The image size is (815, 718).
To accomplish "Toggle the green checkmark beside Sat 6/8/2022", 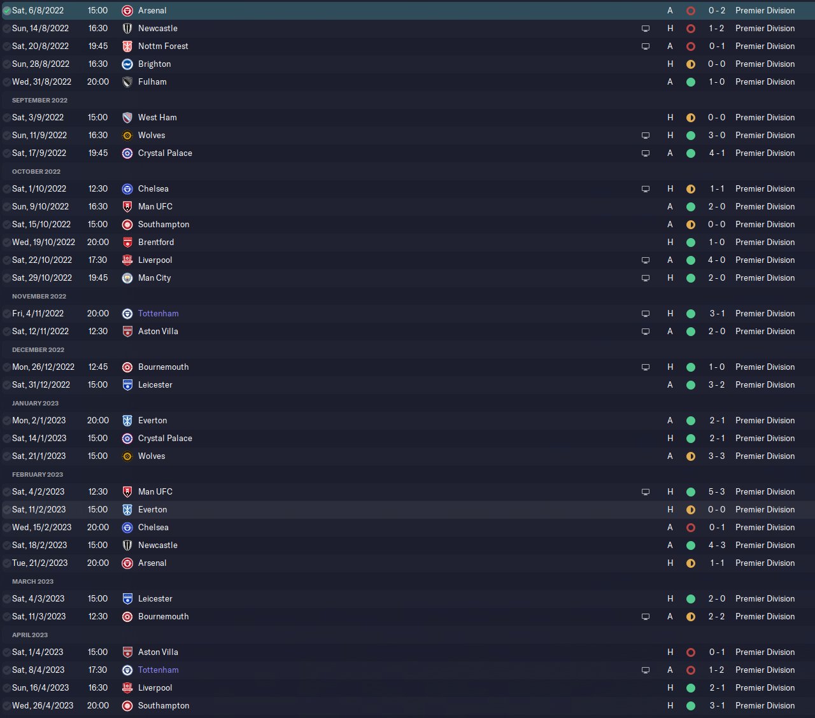I will pos(7,11).
